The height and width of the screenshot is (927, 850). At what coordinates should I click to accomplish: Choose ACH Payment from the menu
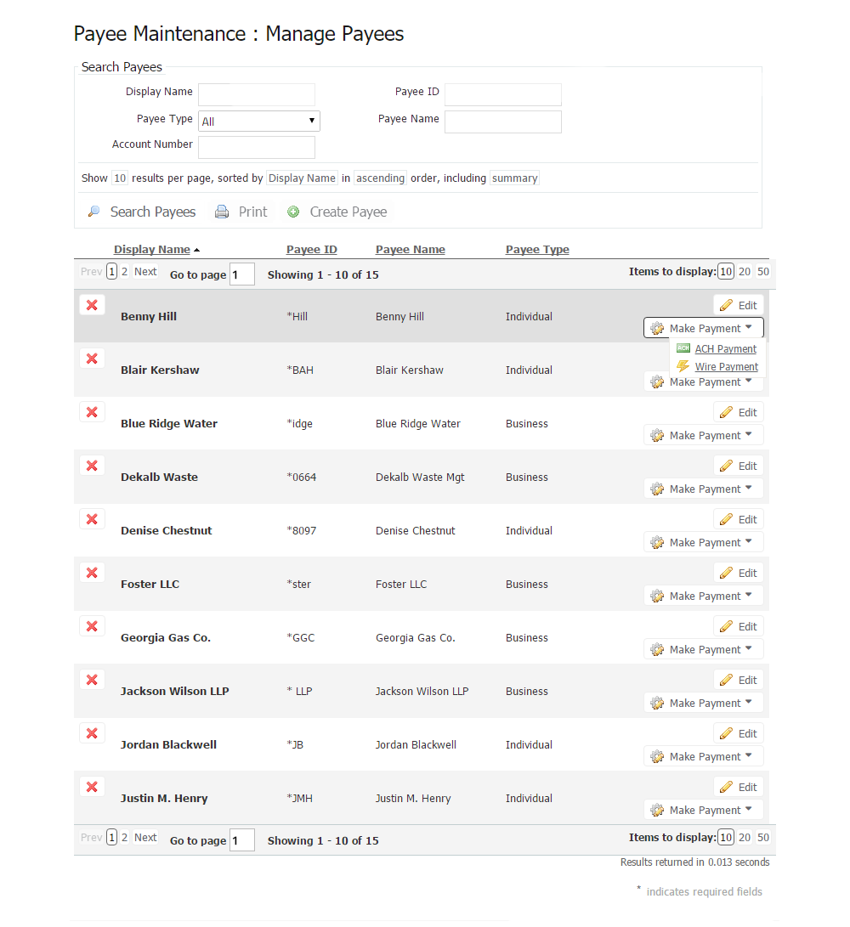click(725, 348)
